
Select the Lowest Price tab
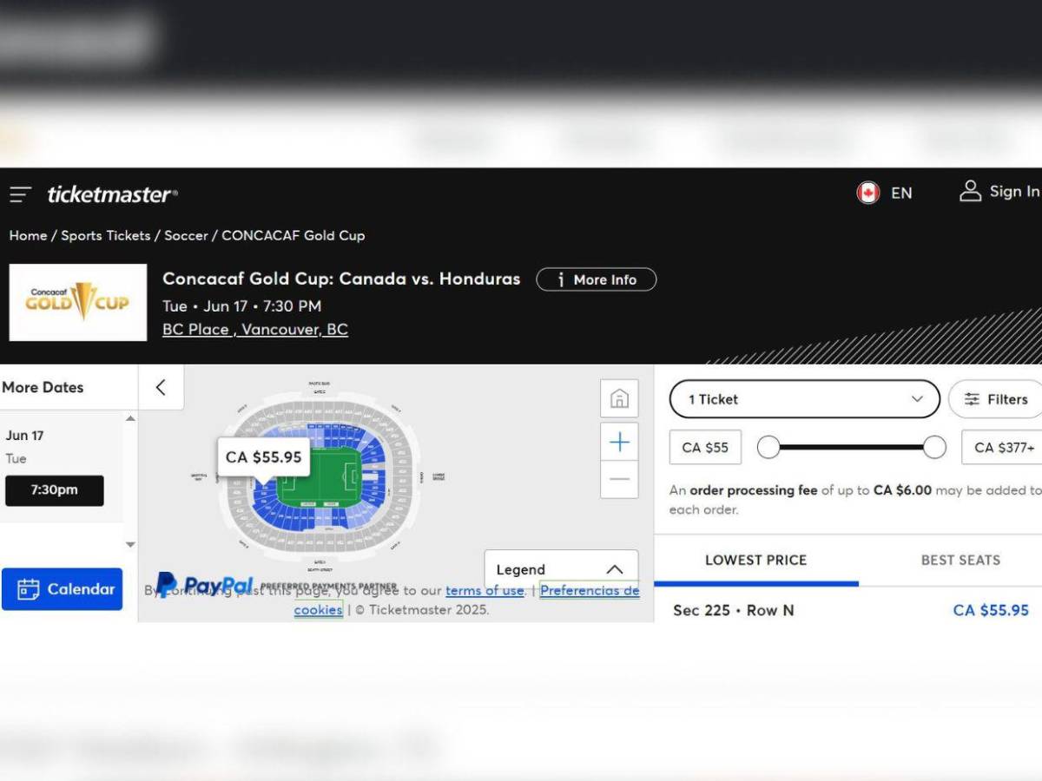pos(755,560)
